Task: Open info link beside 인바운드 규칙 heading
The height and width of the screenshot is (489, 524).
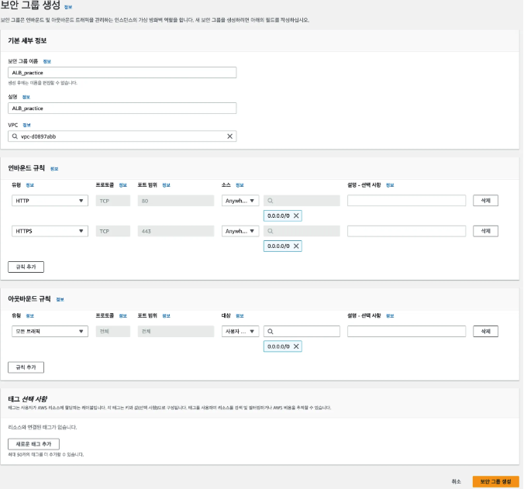Action: tap(54, 169)
